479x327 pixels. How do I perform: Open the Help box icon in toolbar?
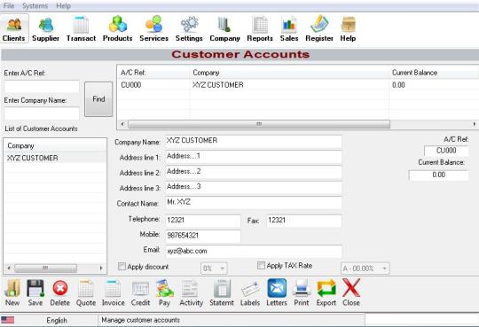(x=348, y=28)
